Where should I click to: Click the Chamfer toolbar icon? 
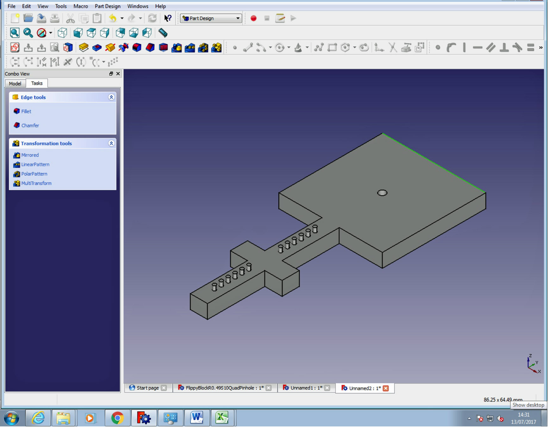click(x=150, y=47)
